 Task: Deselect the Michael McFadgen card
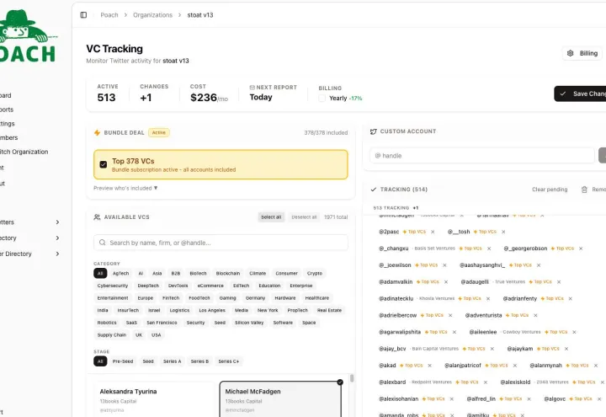pos(280,399)
